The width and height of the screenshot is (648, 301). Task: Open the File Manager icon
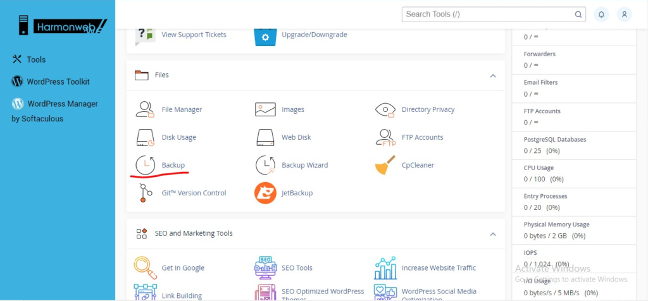(145, 109)
